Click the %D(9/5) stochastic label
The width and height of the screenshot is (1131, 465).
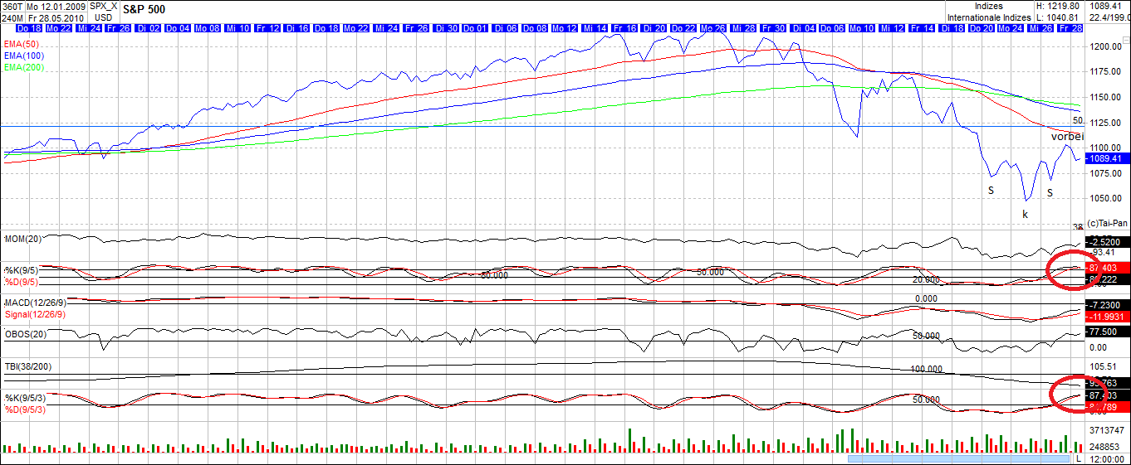[x=22, y=281]
